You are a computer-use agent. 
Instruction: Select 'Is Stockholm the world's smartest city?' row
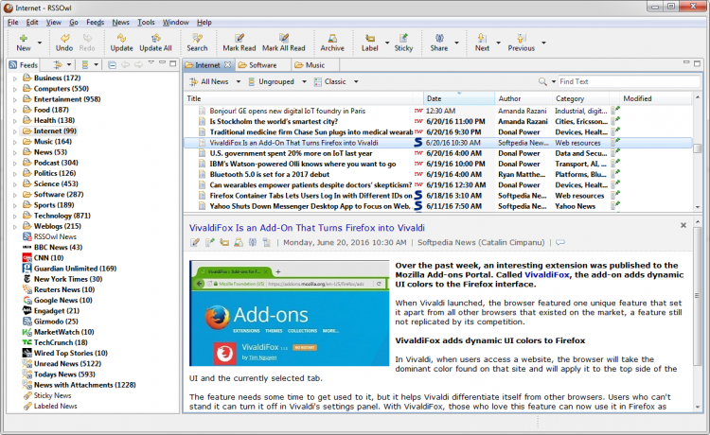438,122
